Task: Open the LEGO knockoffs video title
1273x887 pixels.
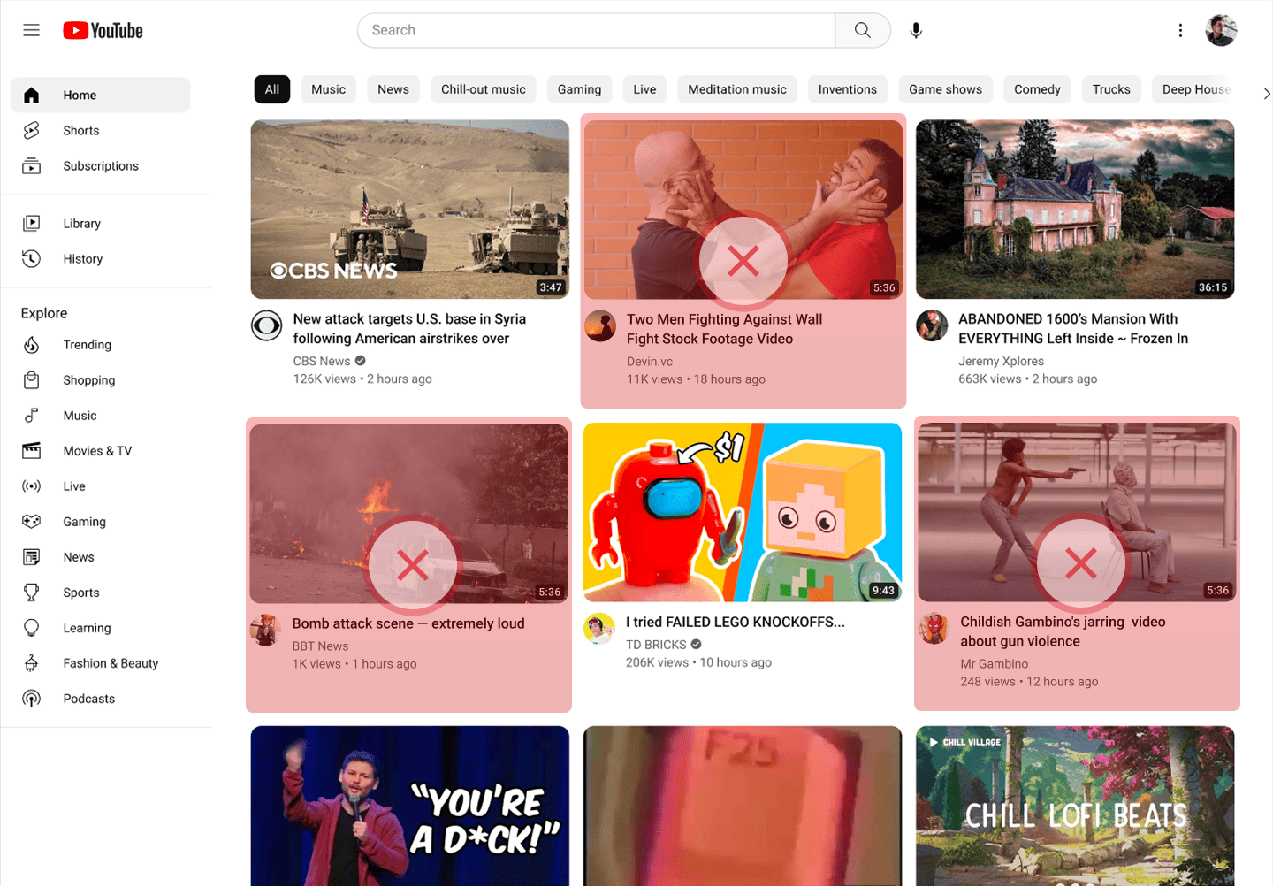Action: point(735,622)
